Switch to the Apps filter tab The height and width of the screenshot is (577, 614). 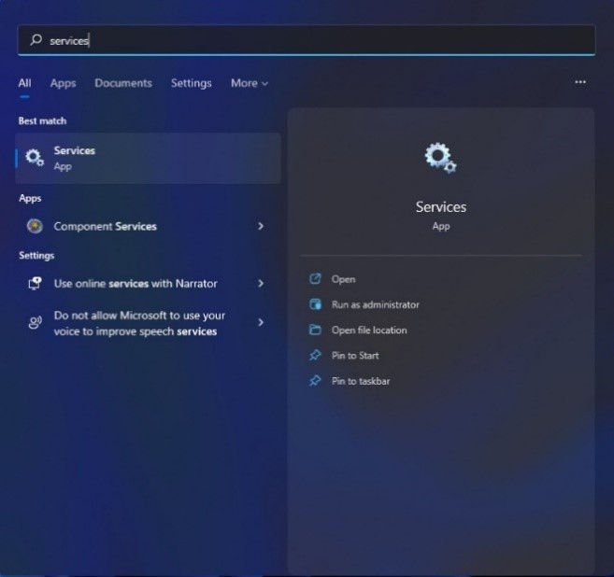63,83
